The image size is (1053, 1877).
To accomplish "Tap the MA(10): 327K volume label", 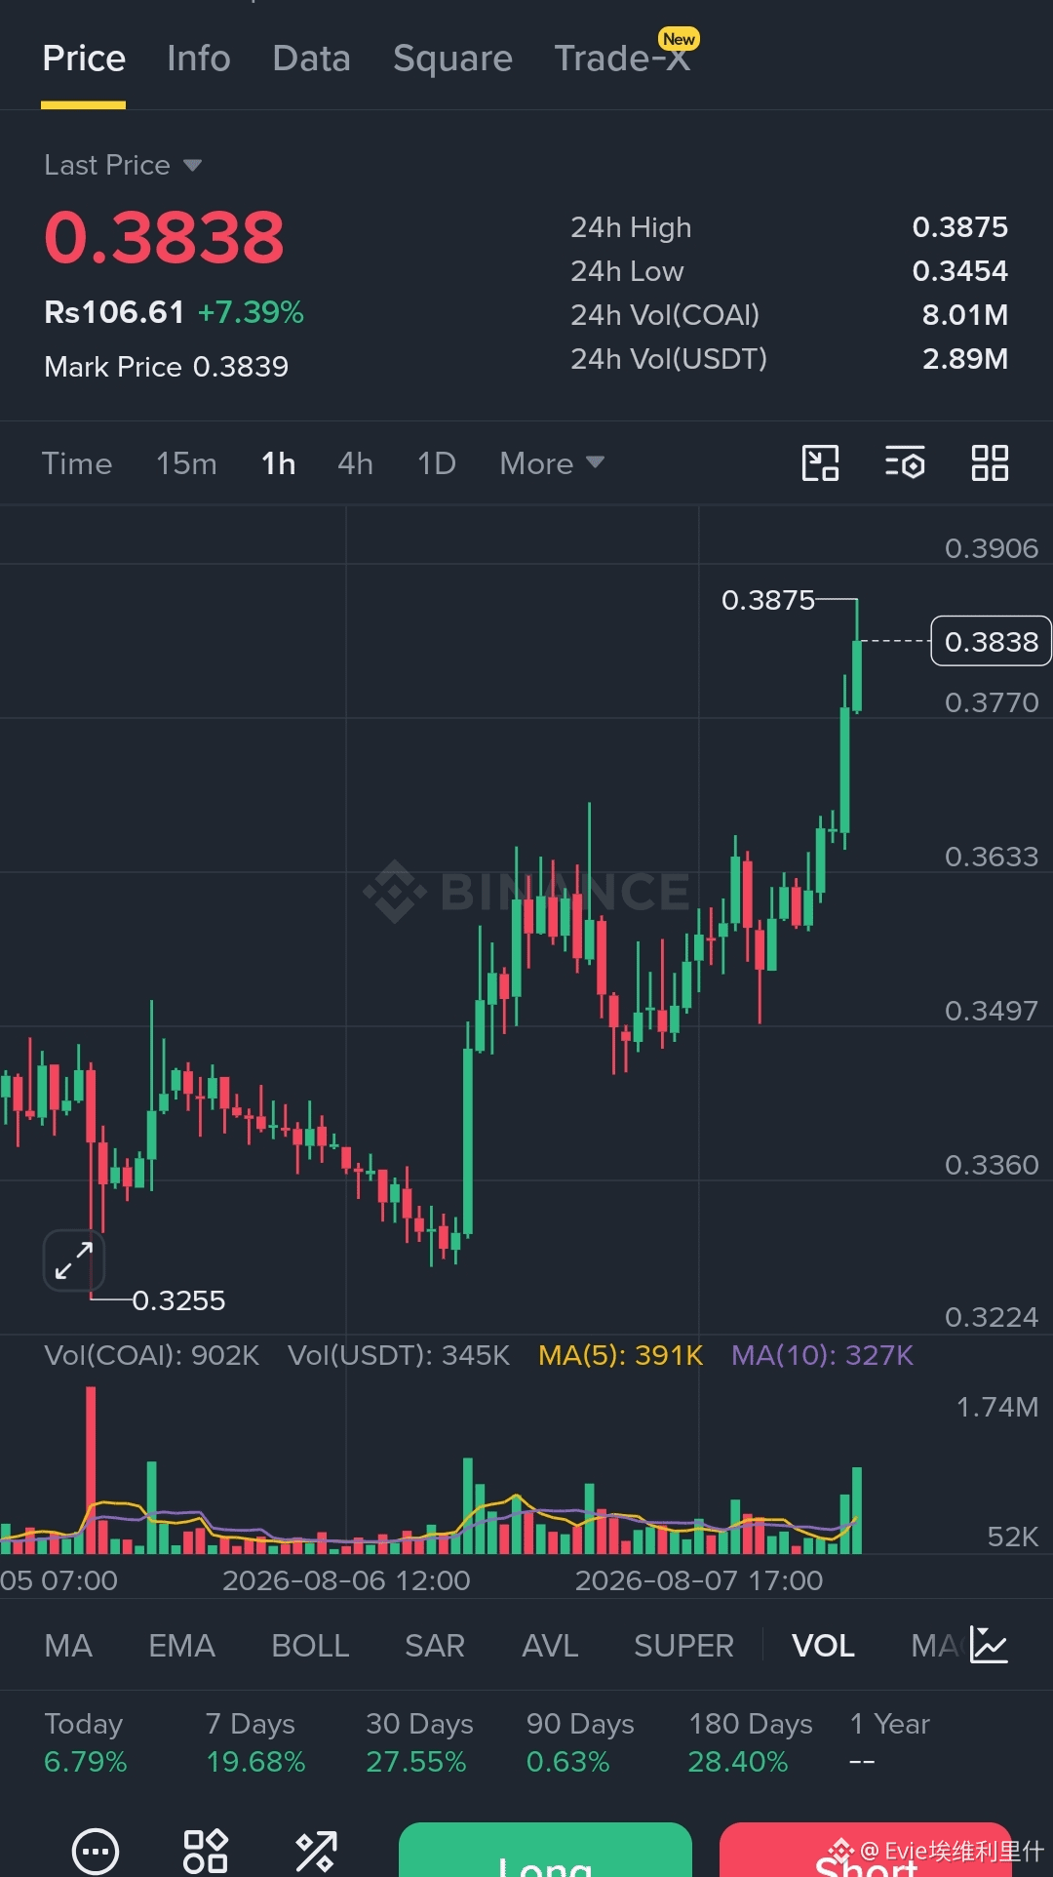I will click(x=822, y=1355).
